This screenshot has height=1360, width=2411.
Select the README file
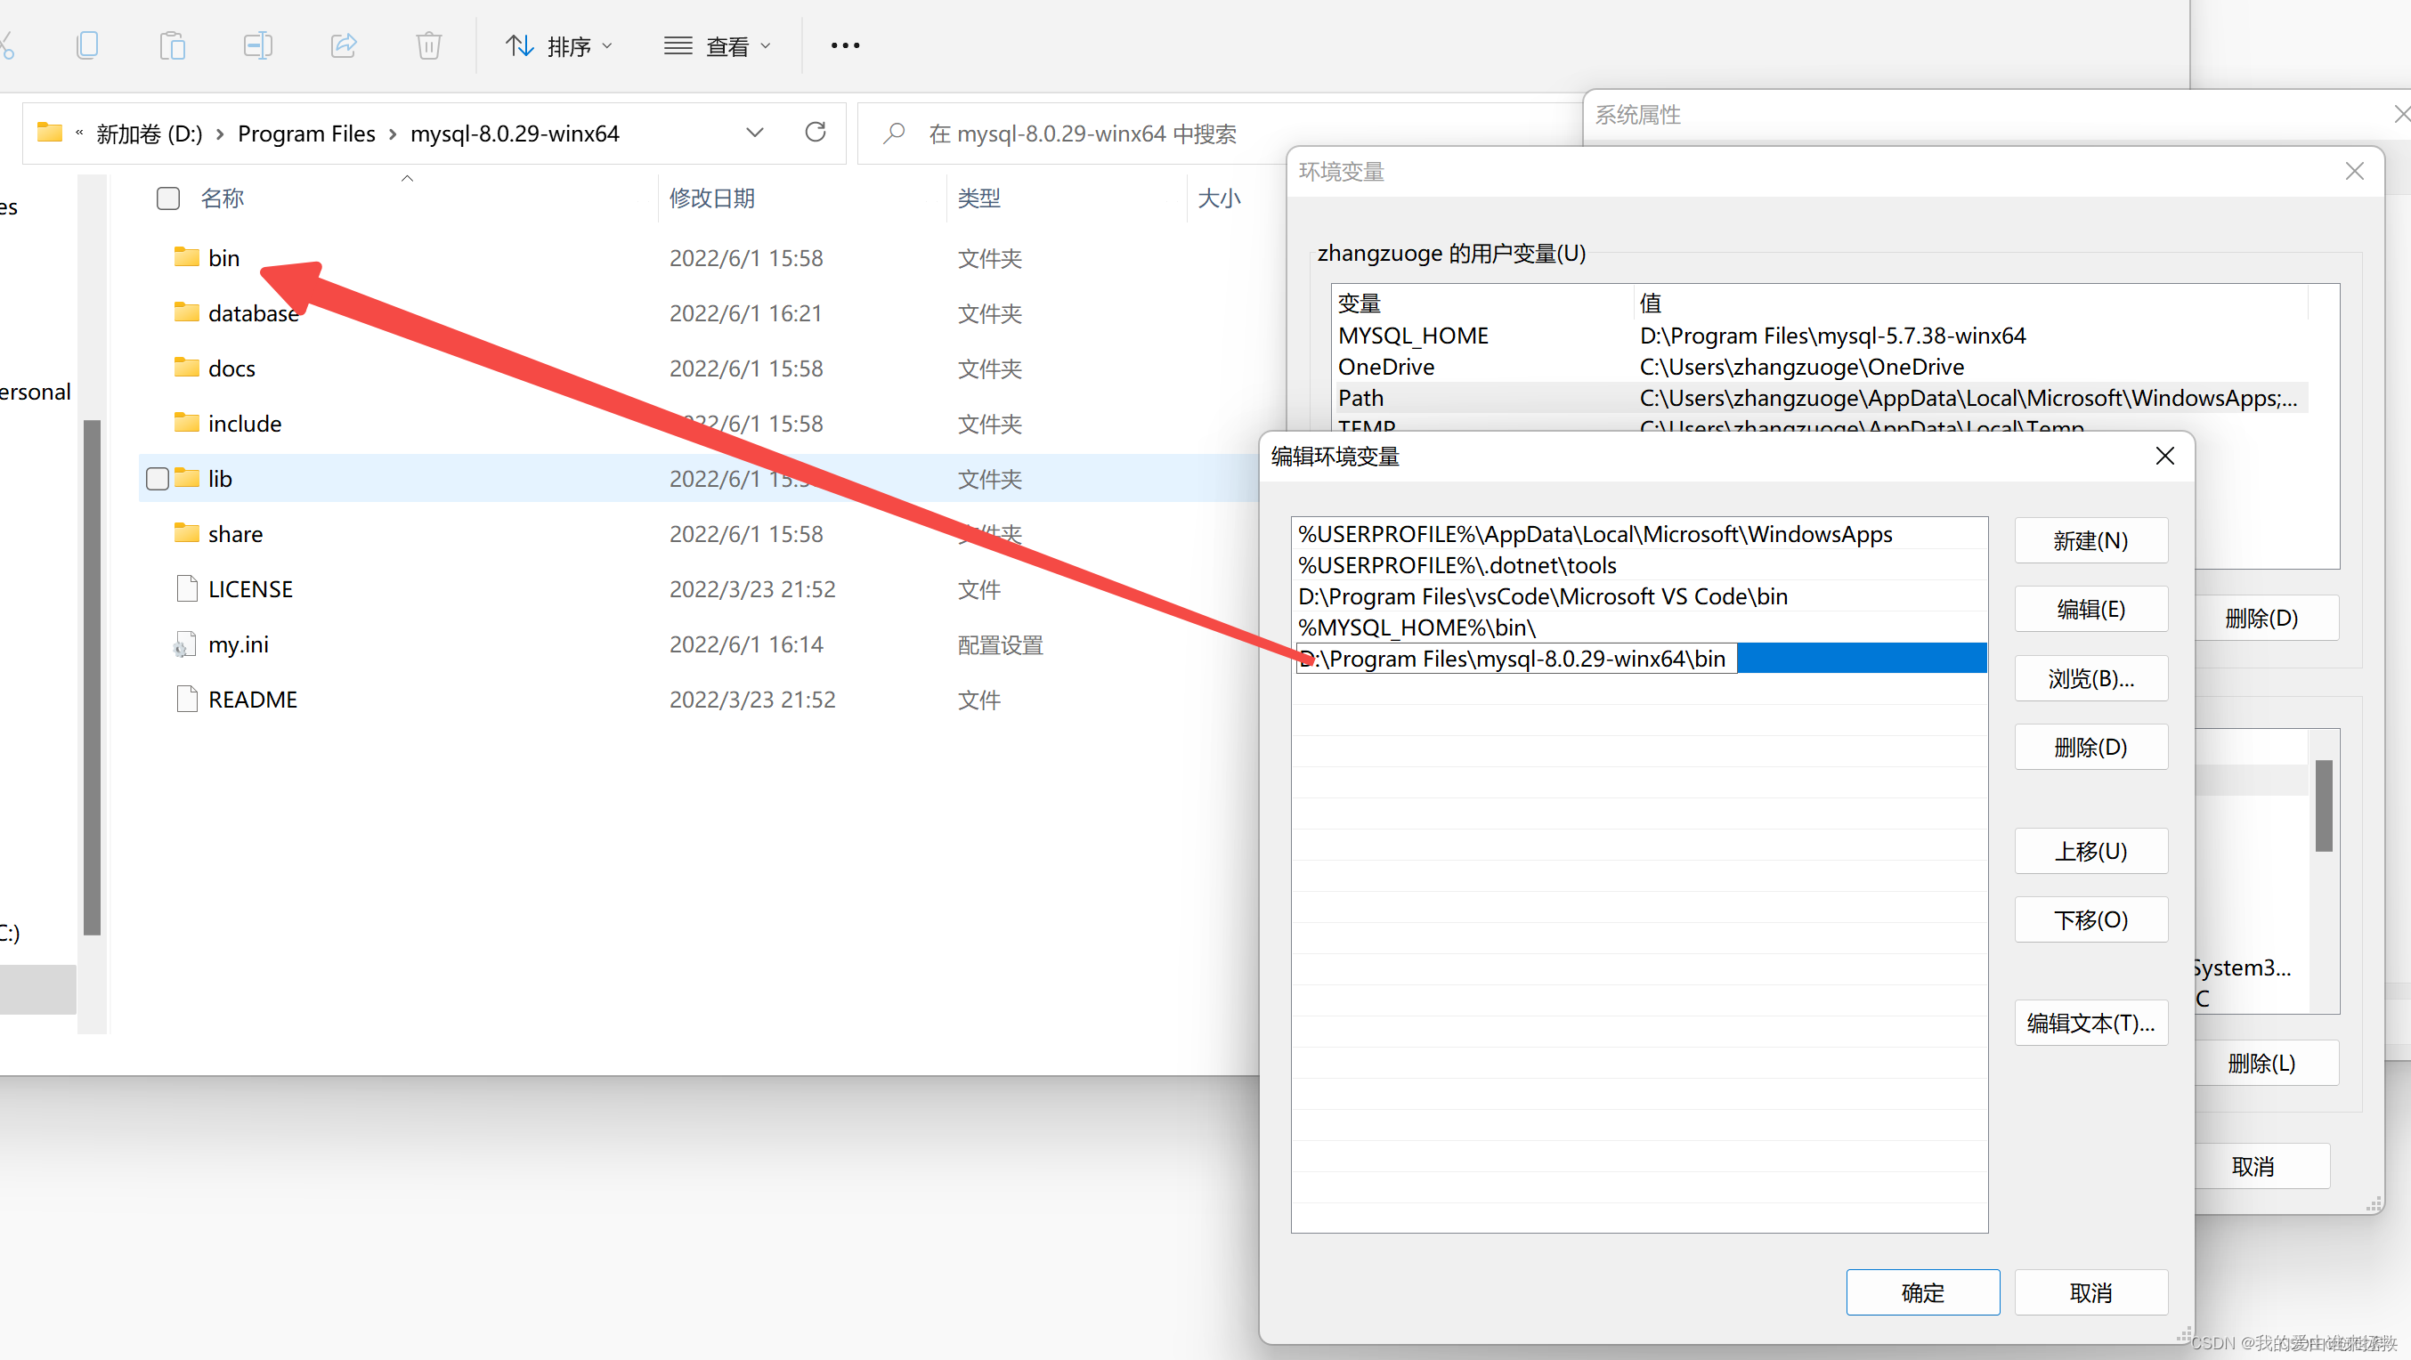click(x=252, y=700)
